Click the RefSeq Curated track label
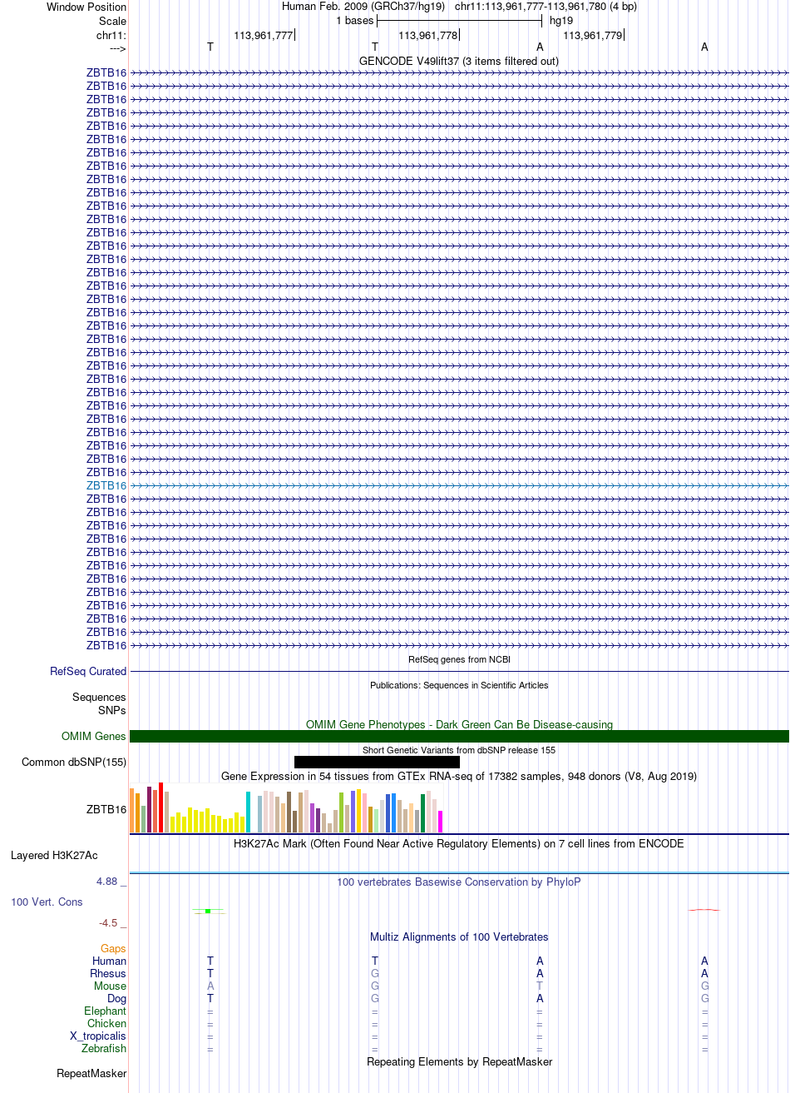This screenshot has width=790, height=1093. 88,671
